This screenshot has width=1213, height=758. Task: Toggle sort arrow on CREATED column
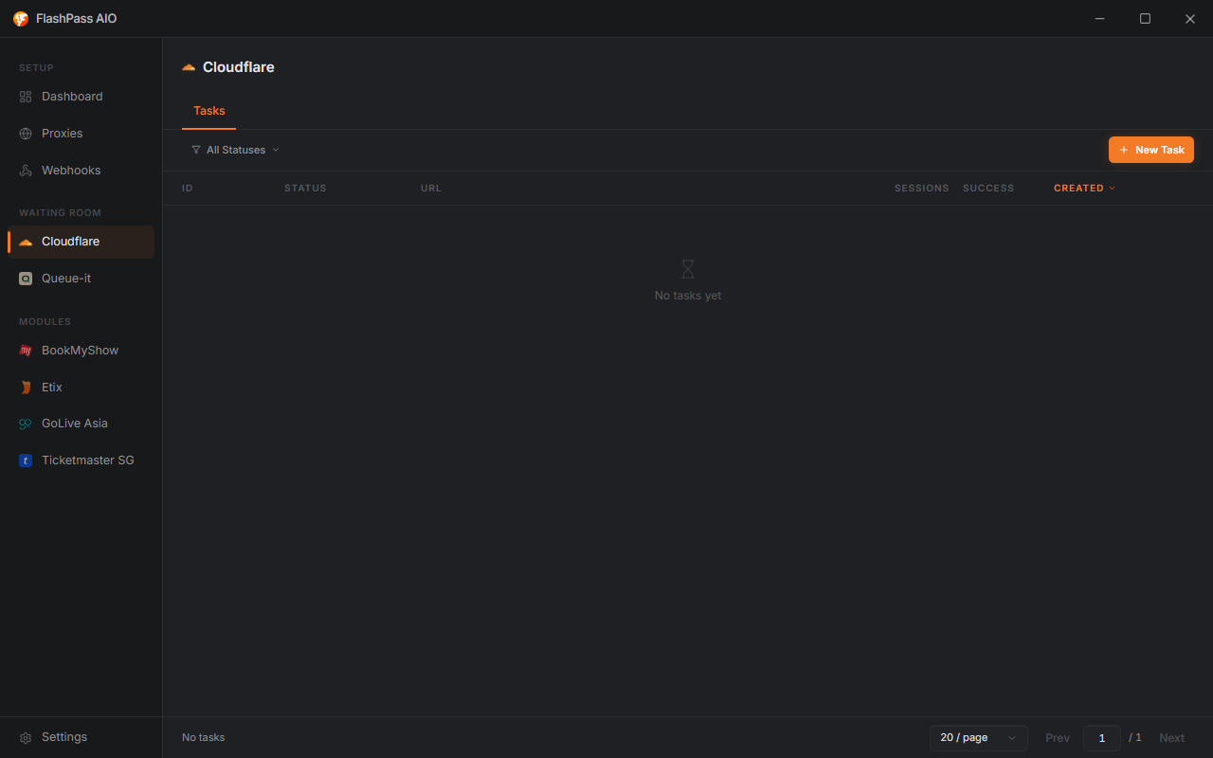click(1113, 189)
